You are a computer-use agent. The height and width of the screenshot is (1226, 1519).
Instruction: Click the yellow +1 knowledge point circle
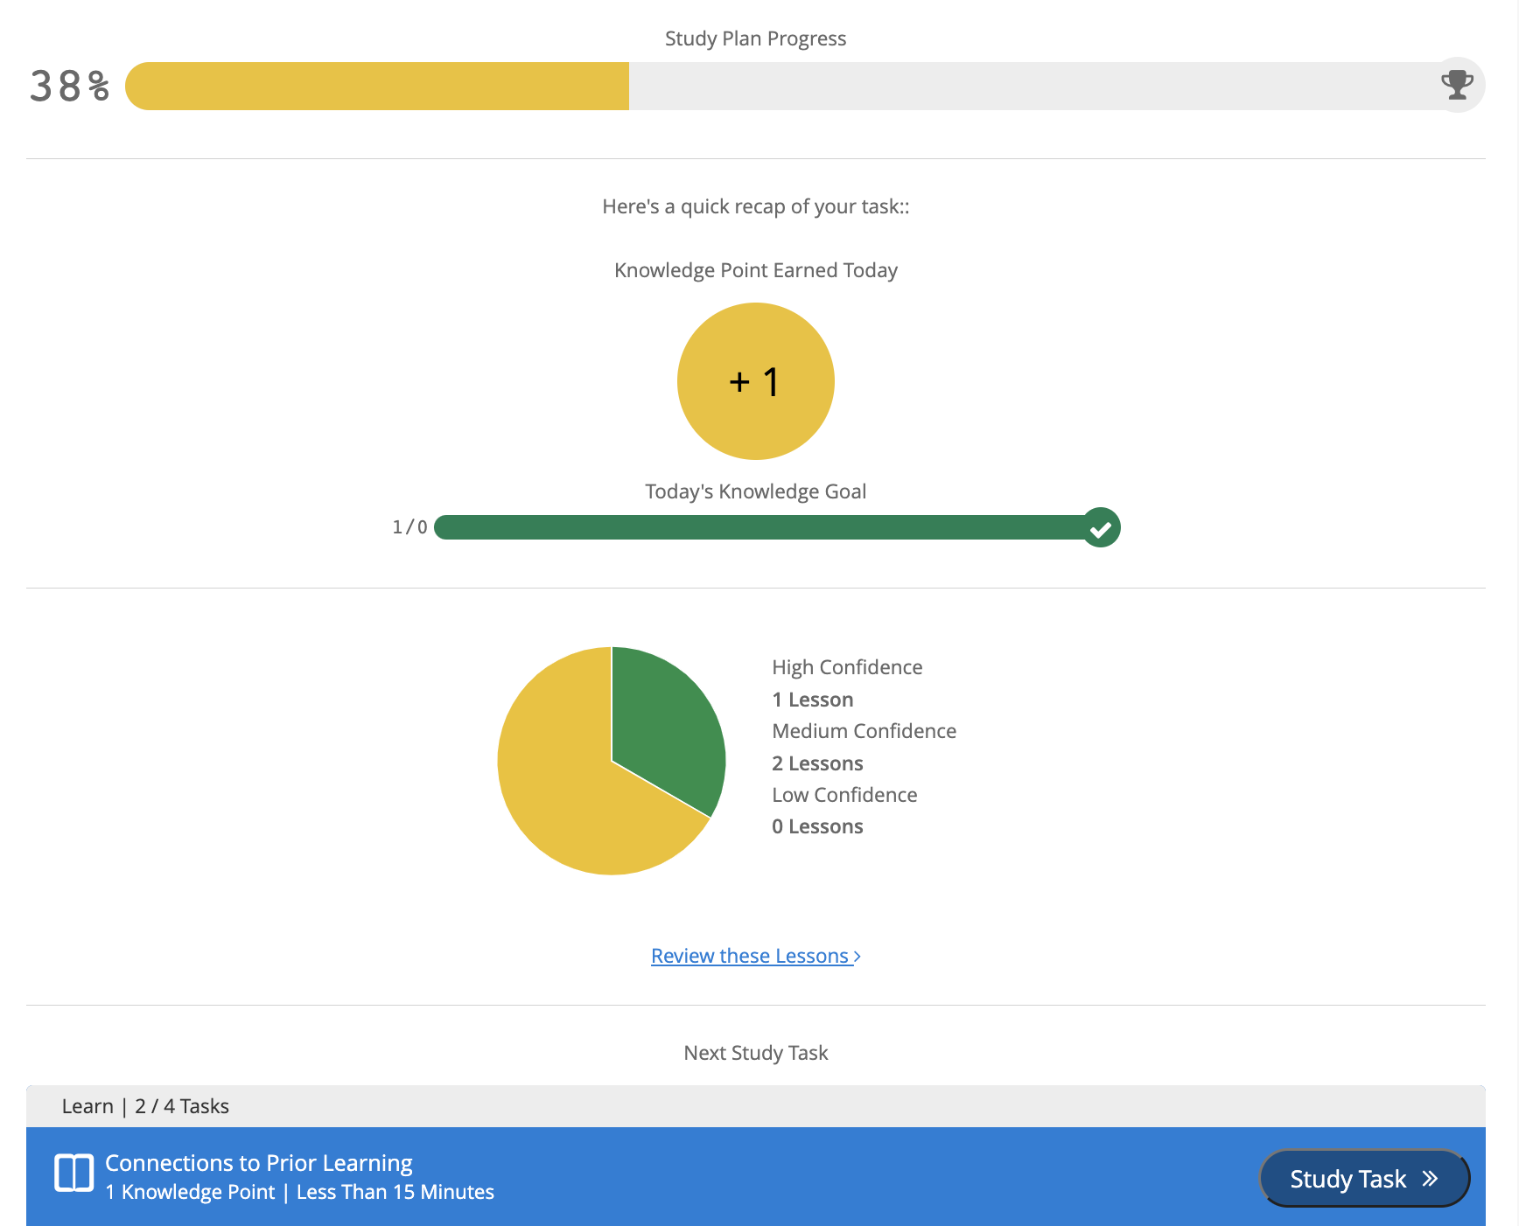pyautogui.click(x=755, y=381)
